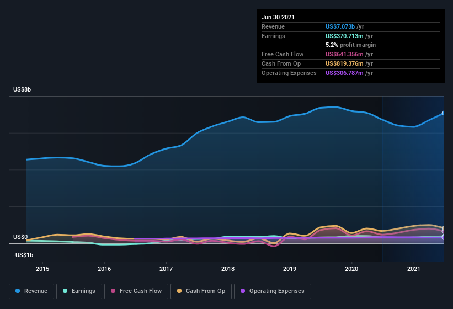The image size is (453, 309).
Task: Click the Cash From Op label in tooltip
Action: click(x=281, y=63)
